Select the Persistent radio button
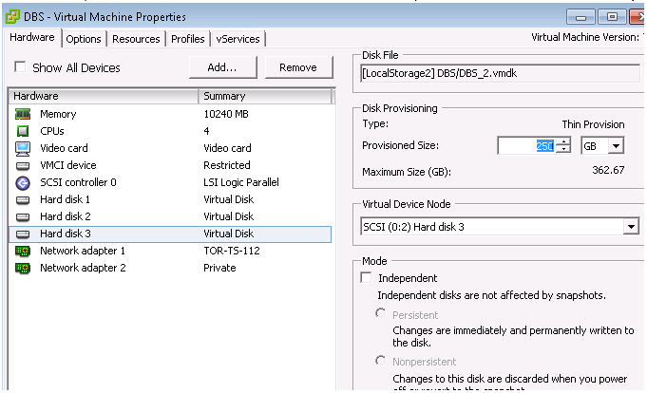This screenshot has width=647, height=393. (x=381, y=313)
